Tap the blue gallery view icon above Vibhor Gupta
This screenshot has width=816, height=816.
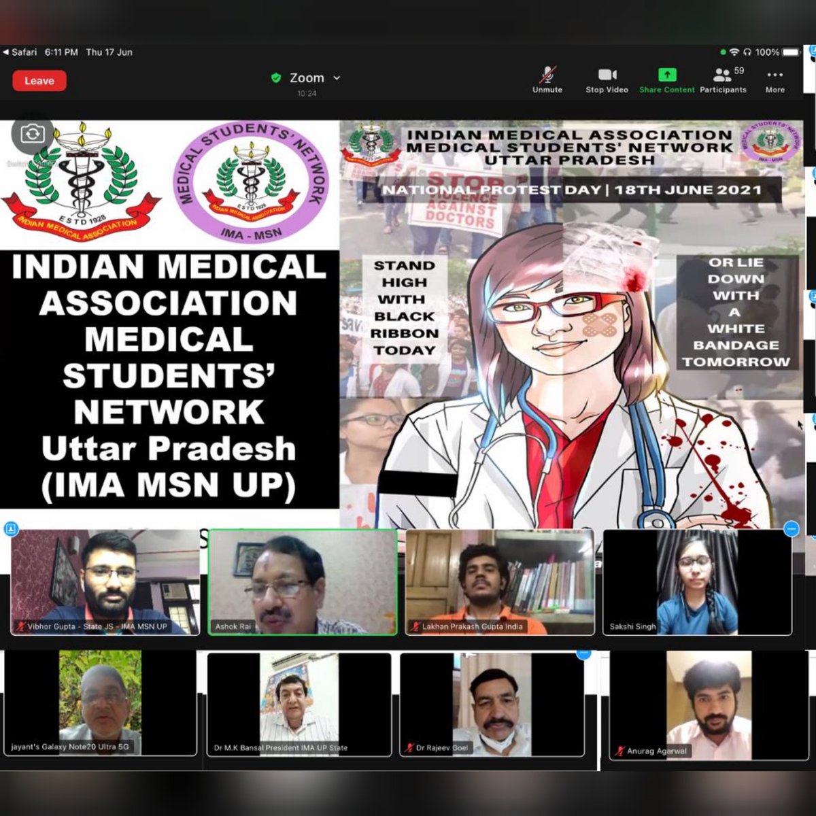point(11,528)
